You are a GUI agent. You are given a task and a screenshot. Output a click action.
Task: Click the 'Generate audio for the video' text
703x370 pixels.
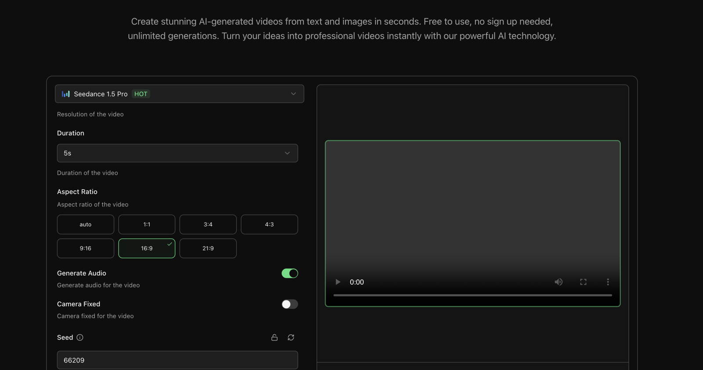[x=98, y=285]
